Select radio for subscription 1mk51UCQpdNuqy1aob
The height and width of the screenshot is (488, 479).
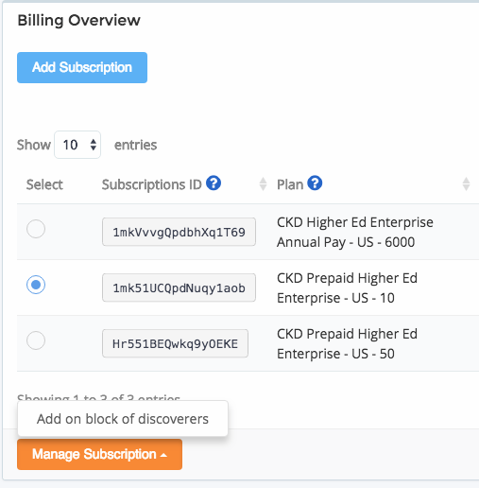(36, 285)
